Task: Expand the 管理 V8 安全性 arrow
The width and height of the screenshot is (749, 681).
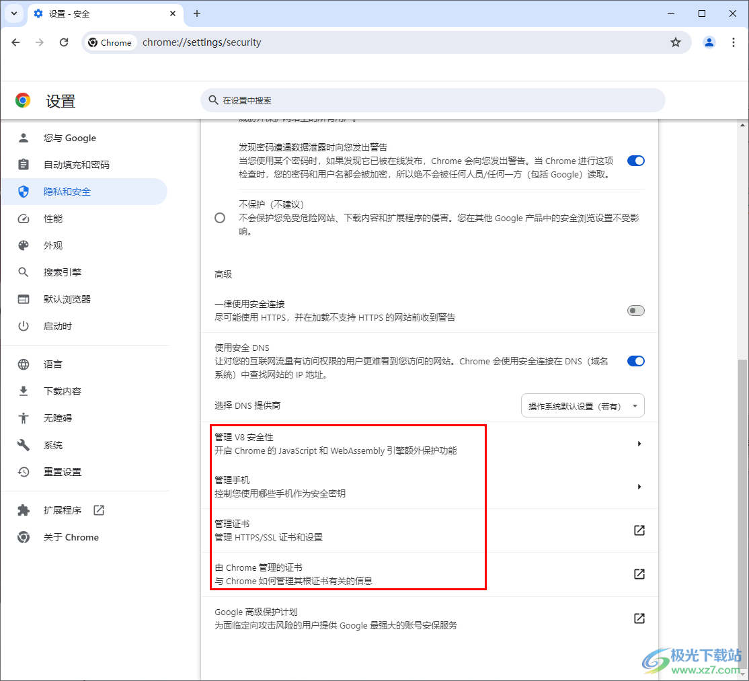Action: (639, 444)
